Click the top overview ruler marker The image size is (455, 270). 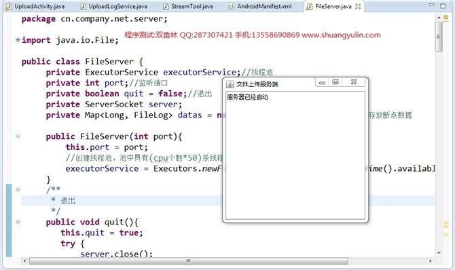pyautogui.click(x=446, y=18)
